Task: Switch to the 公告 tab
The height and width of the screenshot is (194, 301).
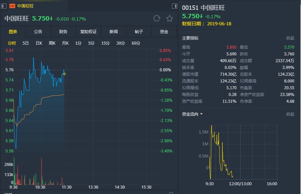Action: pyautogui.click(x=38, y=31)
